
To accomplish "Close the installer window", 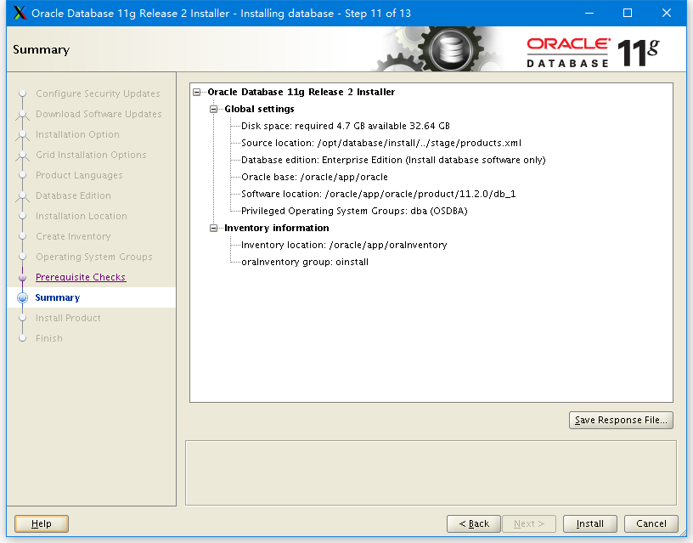I will tap(667, 14).
